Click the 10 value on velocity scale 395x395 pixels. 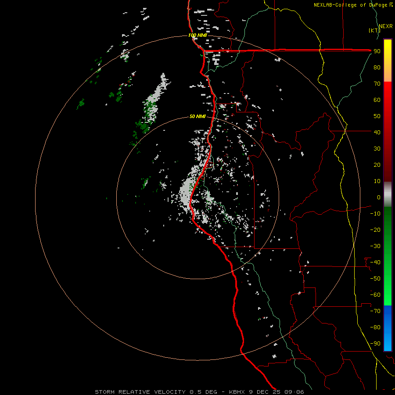pyautogui.click(x=377, y=181)
